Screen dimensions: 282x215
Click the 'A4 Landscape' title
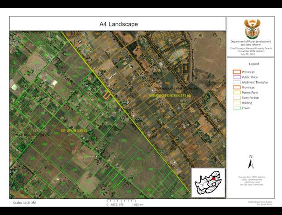[119, 24]
